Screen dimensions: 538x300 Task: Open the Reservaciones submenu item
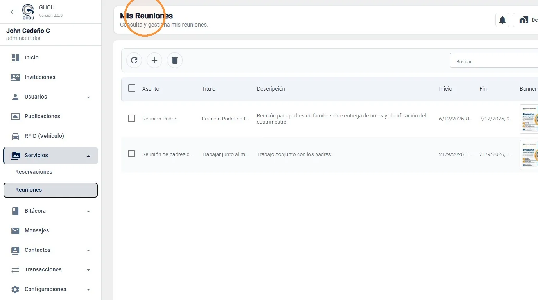point(50,172)
